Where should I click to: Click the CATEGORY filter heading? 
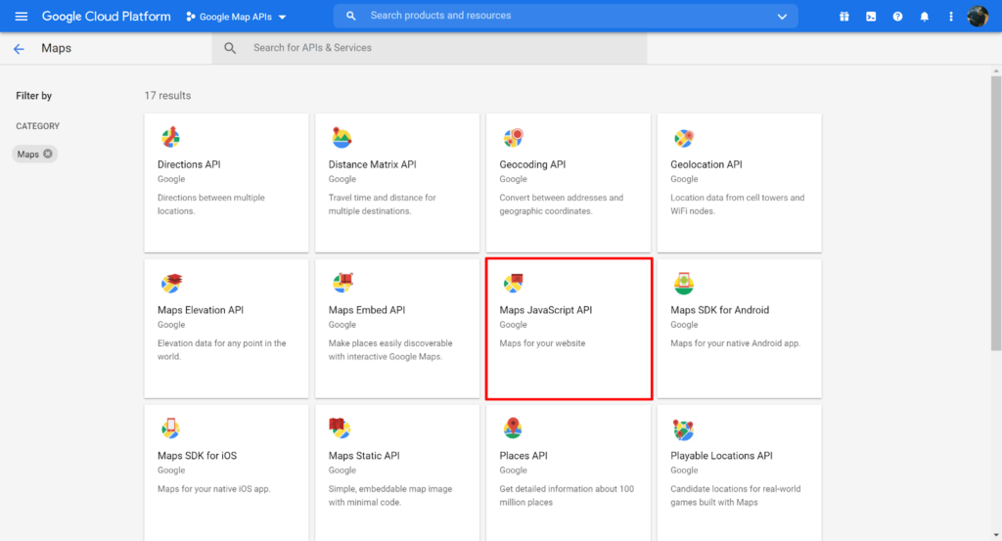[x=38, y=126]
